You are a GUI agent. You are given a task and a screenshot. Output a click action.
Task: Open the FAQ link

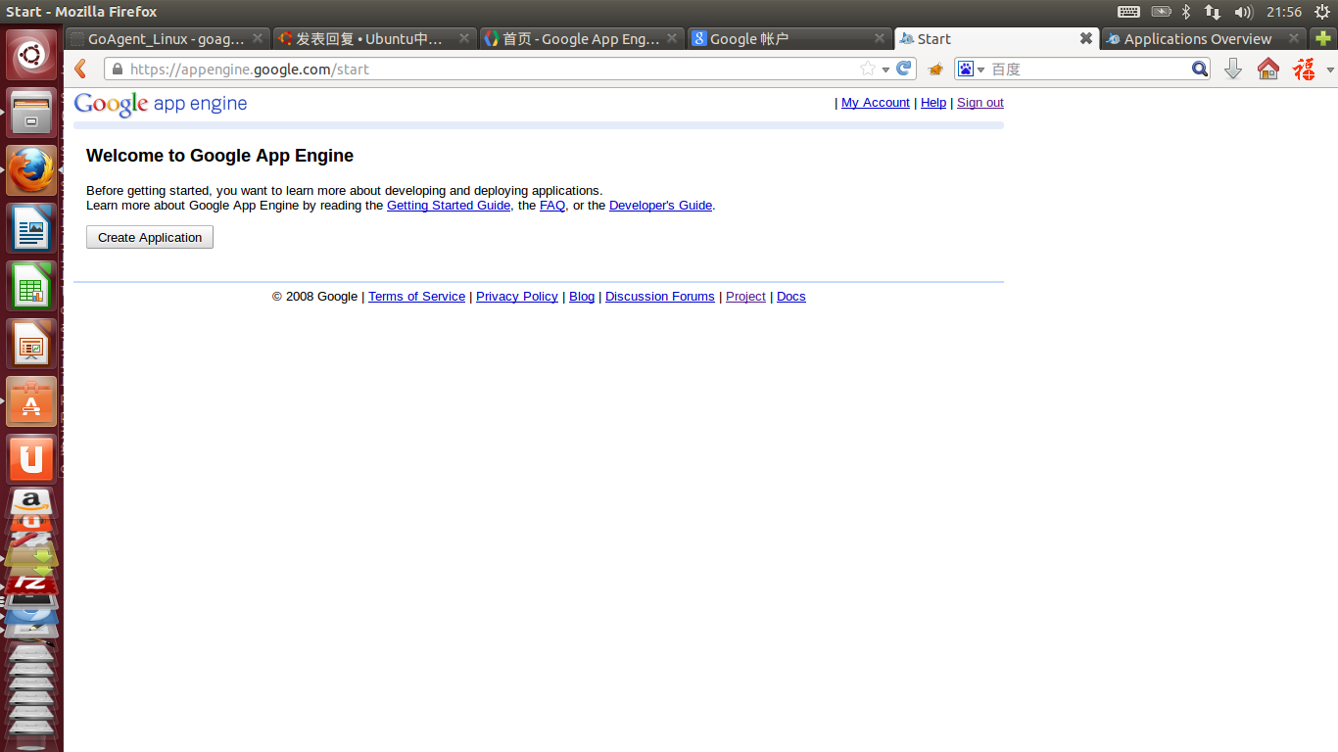[x=552, y=206]
